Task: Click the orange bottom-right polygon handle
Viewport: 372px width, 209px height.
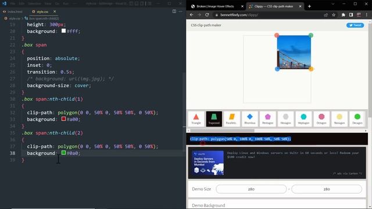Action: tap(311, 69)
